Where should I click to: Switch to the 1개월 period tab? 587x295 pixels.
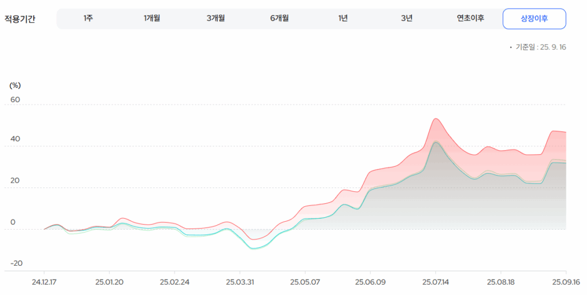point(152,18)
